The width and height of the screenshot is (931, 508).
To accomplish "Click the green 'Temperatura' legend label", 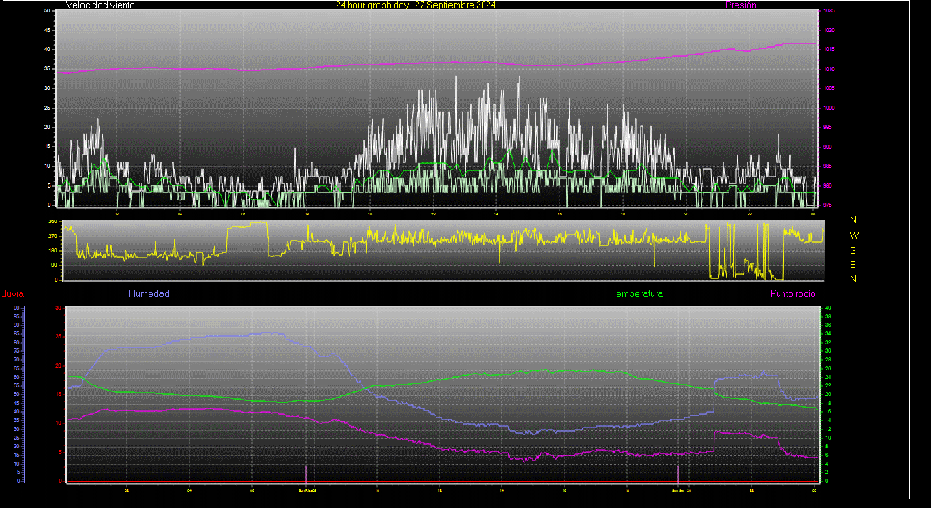I will [637, 293].
